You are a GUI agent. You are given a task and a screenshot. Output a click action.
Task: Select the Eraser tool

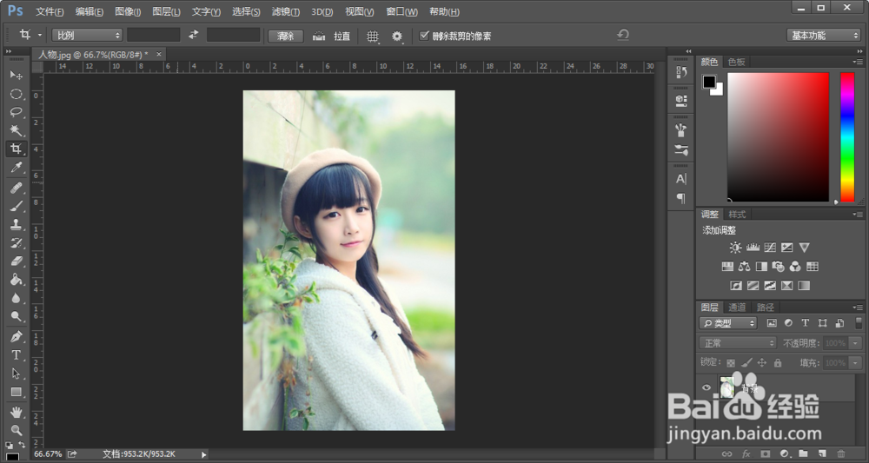tap(16, 261)
